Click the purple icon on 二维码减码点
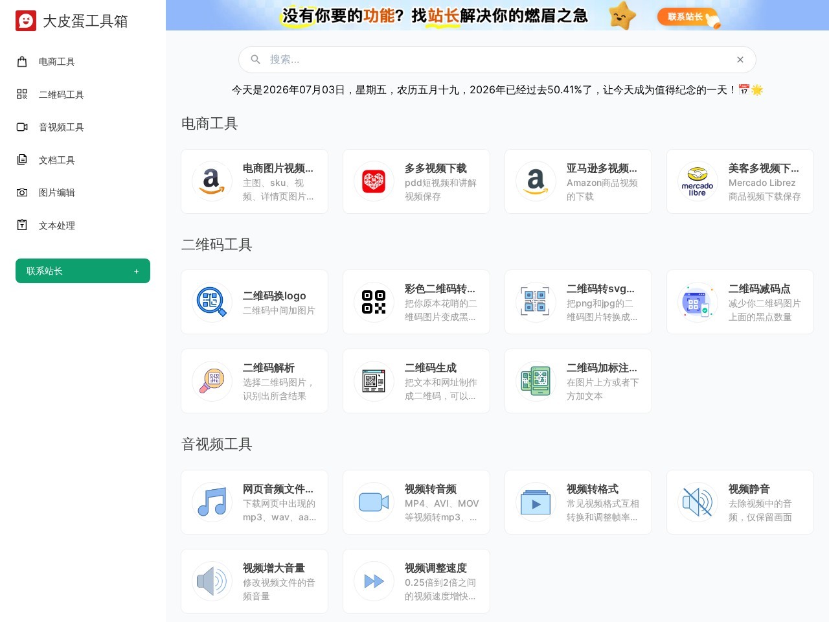Image resolution: width=829 pixels, height=622 pixels. click(698, 302)
